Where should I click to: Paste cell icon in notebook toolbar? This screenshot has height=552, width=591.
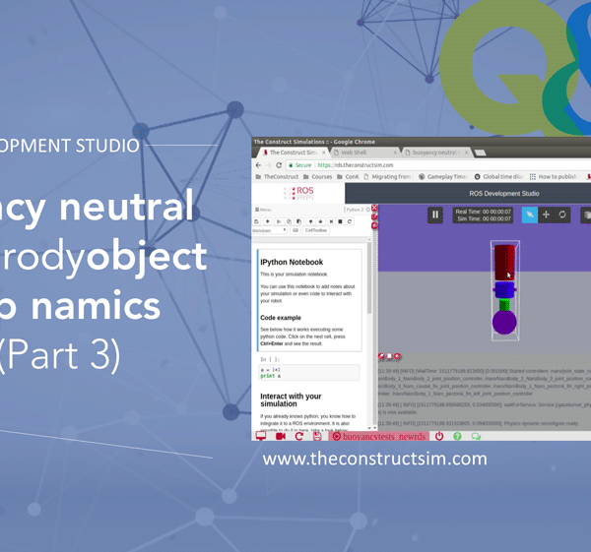pyautogui.click(x=298, y=221)
